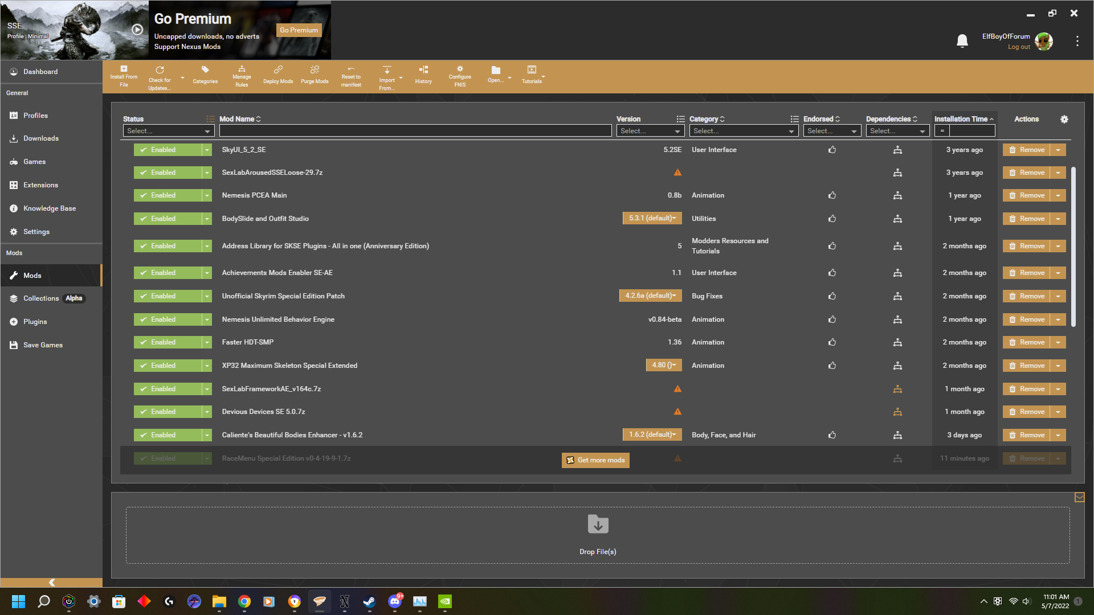Open dependencies icon for BodySlide and Outfit Studio
This screenshot has height=615, width=1094.
(897, 219)
